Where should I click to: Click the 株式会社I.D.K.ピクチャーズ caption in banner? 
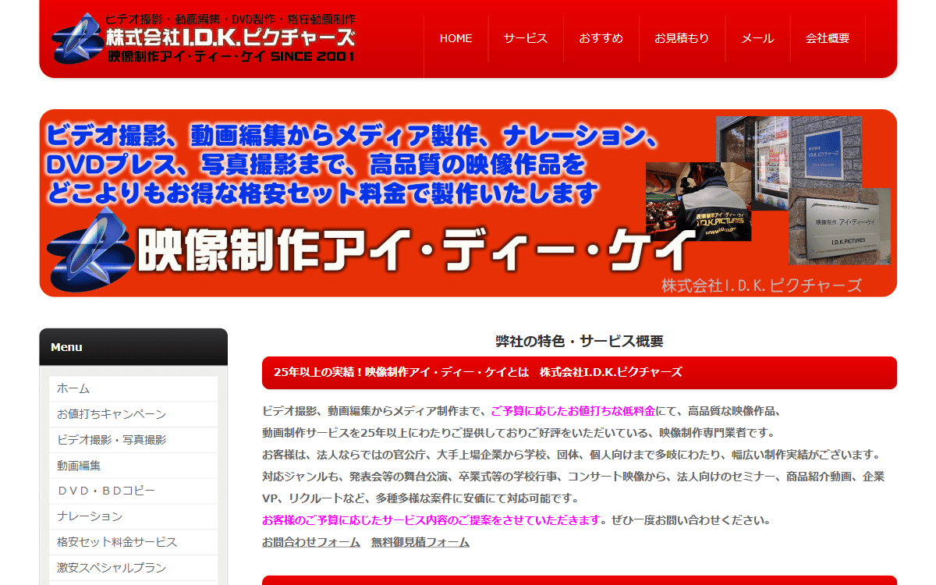click(761, 285)
